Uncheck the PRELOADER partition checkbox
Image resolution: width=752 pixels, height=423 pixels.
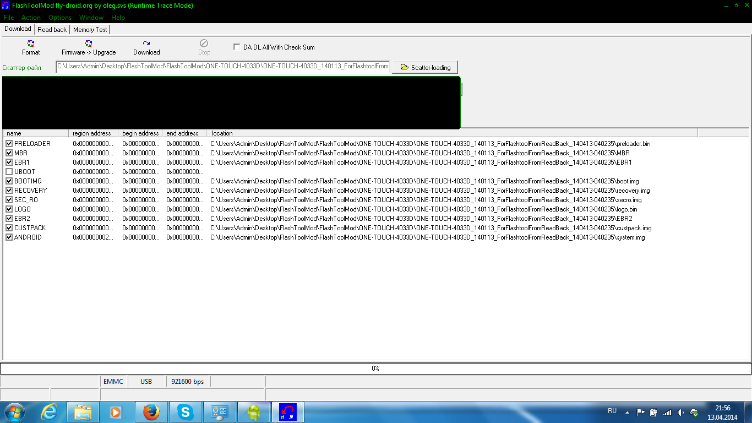(x=9, y=144)
